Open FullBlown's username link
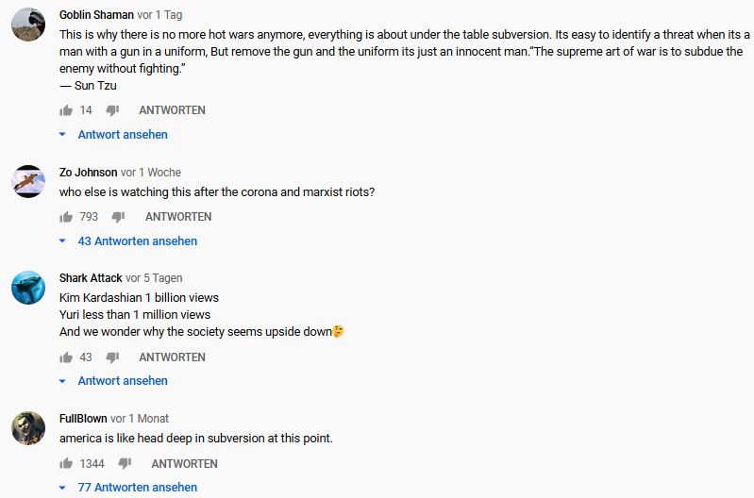The image size is (754, 498). (x=83, y=419)
